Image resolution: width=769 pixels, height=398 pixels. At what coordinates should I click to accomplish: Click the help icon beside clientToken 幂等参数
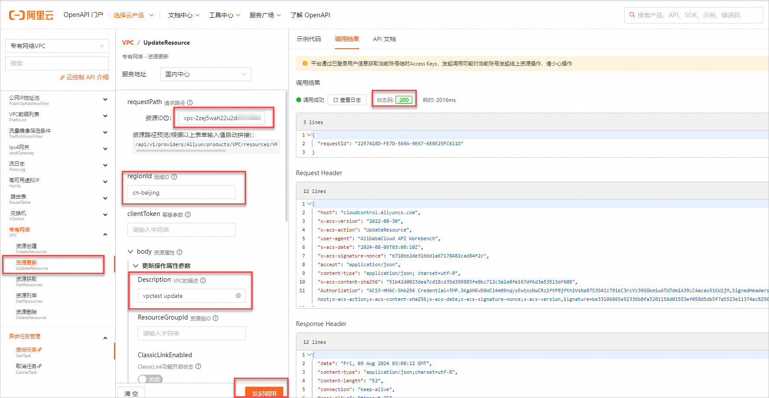click(188, 215)
